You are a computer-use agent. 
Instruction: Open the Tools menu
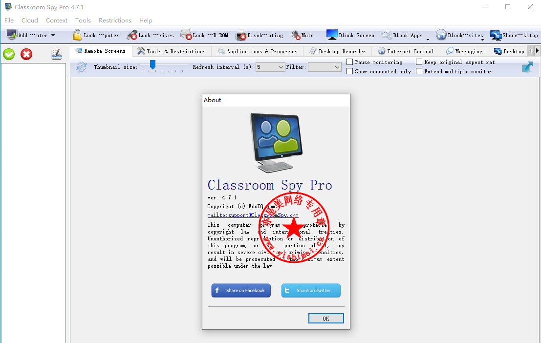click(x=83, y=21)
